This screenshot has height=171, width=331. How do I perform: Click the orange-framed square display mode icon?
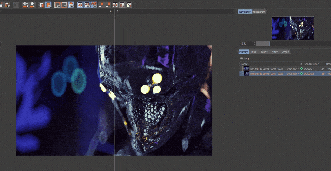click(x=58, y=4)
